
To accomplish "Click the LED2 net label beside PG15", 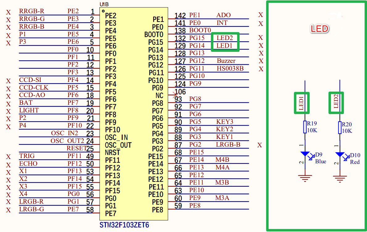I will [224, 38].
